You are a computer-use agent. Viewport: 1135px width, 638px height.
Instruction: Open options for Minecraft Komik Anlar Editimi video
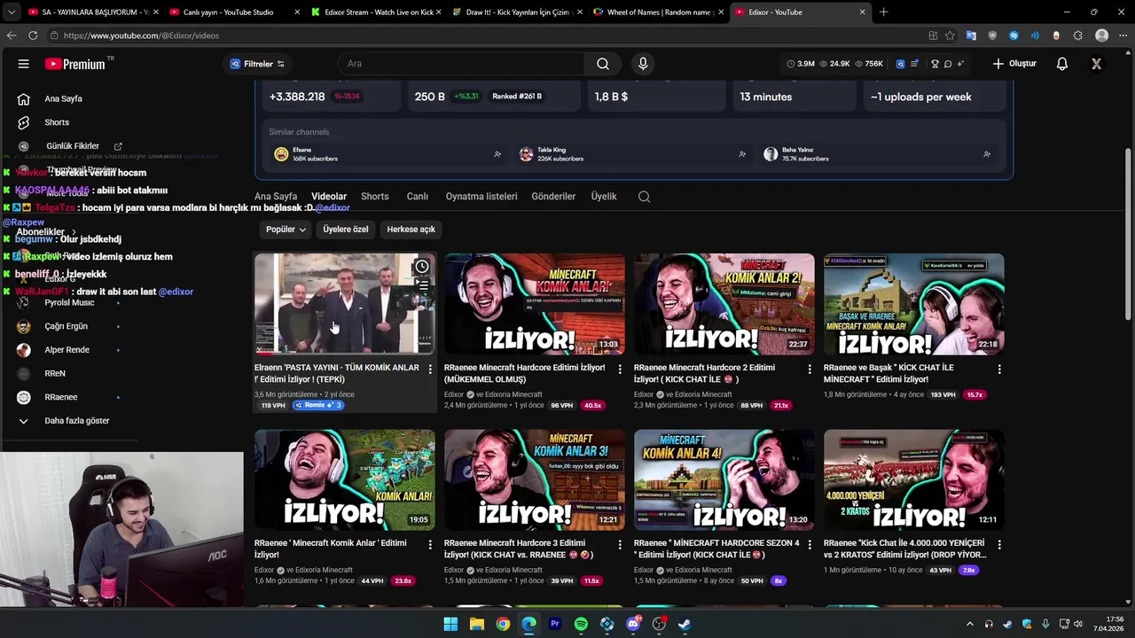[430, 544]
